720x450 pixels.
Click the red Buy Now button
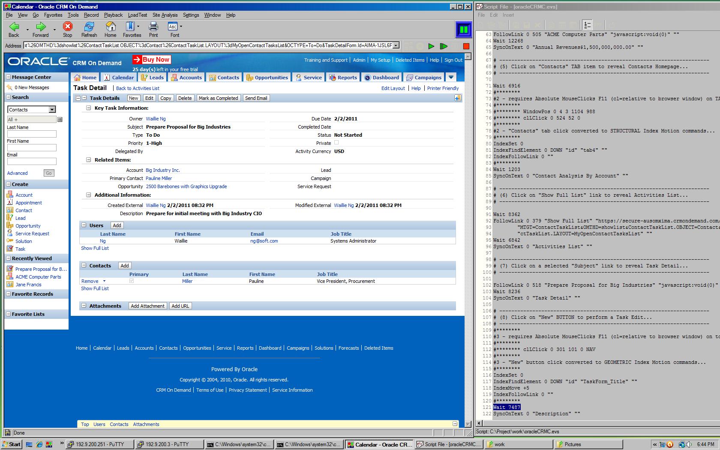(151, 60)
